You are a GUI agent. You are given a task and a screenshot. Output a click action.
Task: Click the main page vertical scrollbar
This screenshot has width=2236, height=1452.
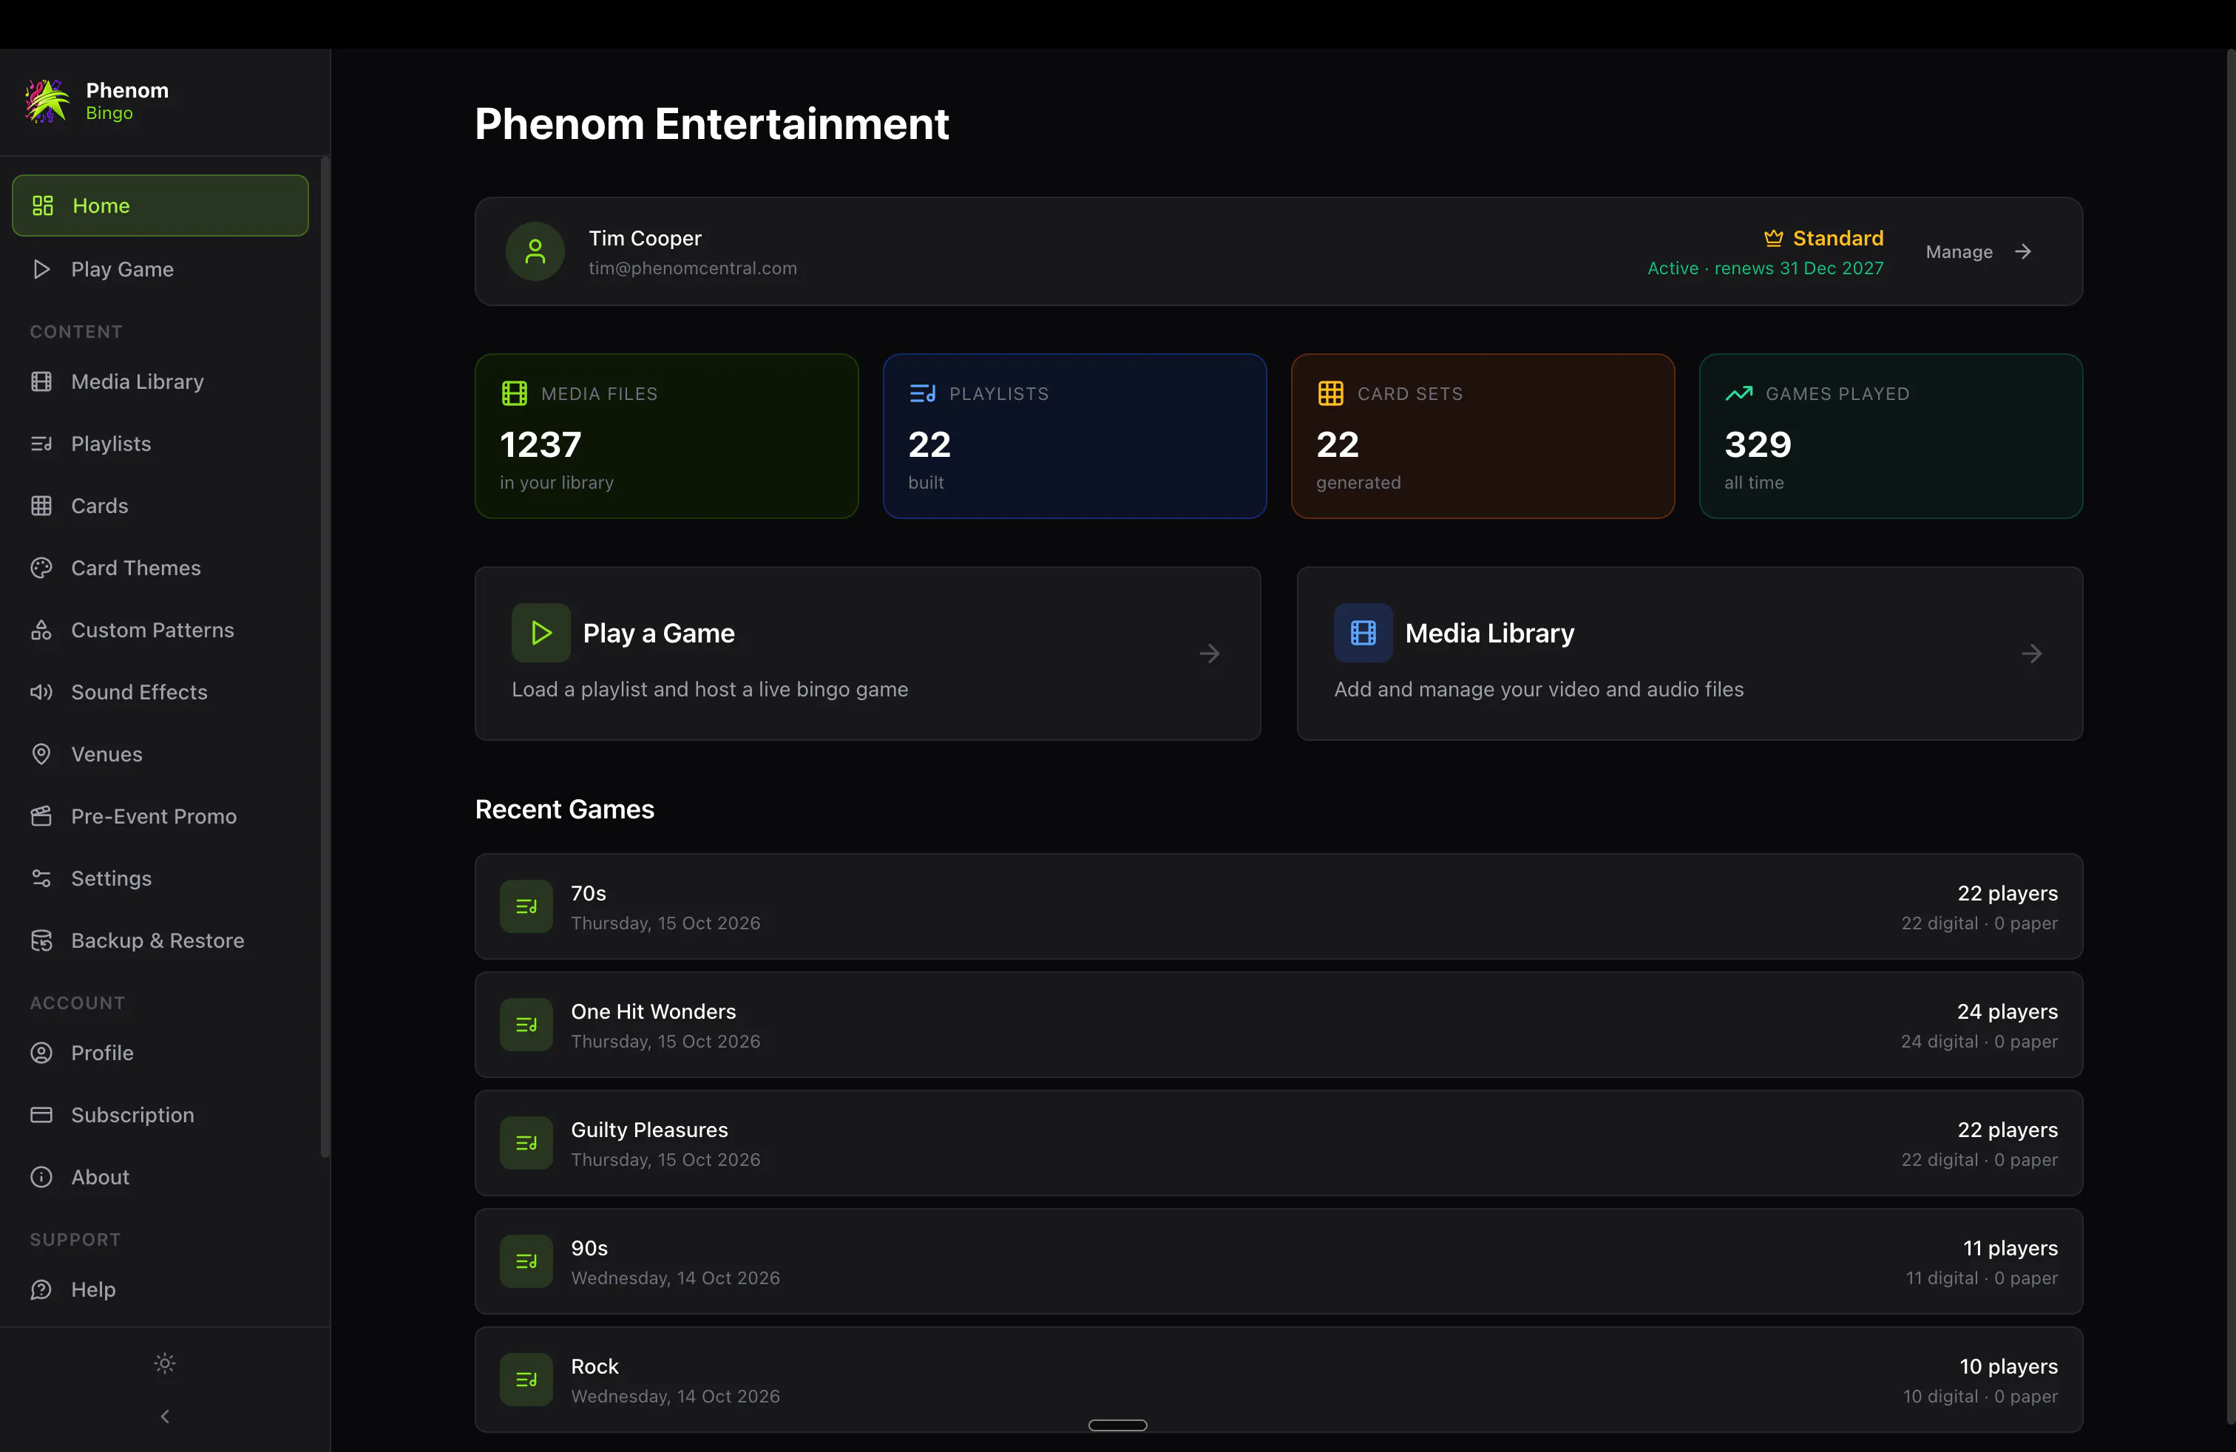[2232, 737]
